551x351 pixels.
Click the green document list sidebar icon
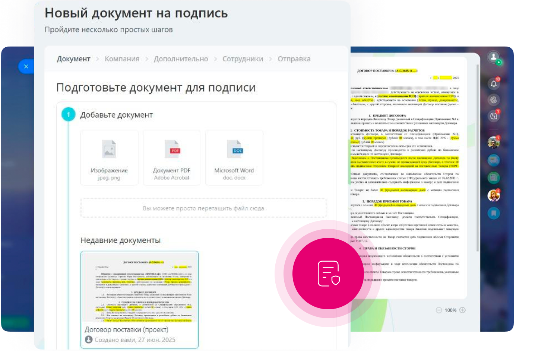pyautogui.click(x=494, y=178)
